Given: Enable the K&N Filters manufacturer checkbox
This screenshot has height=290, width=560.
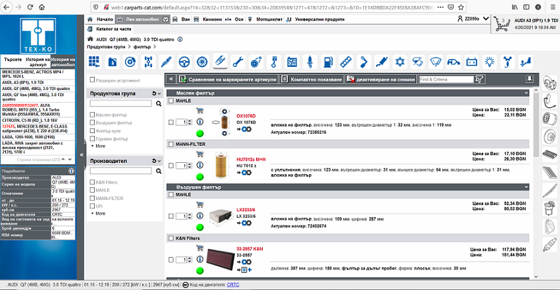Looking at the screenshot, I should (x=93, y=182).
